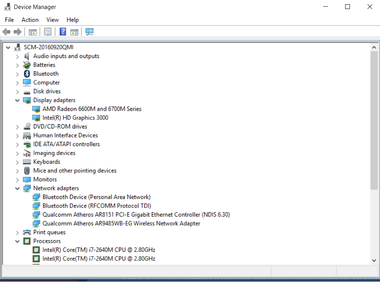Select Intel(R) HD Graphics 3000
This screenshot has width=380, height=282.
tap(76, 118)
